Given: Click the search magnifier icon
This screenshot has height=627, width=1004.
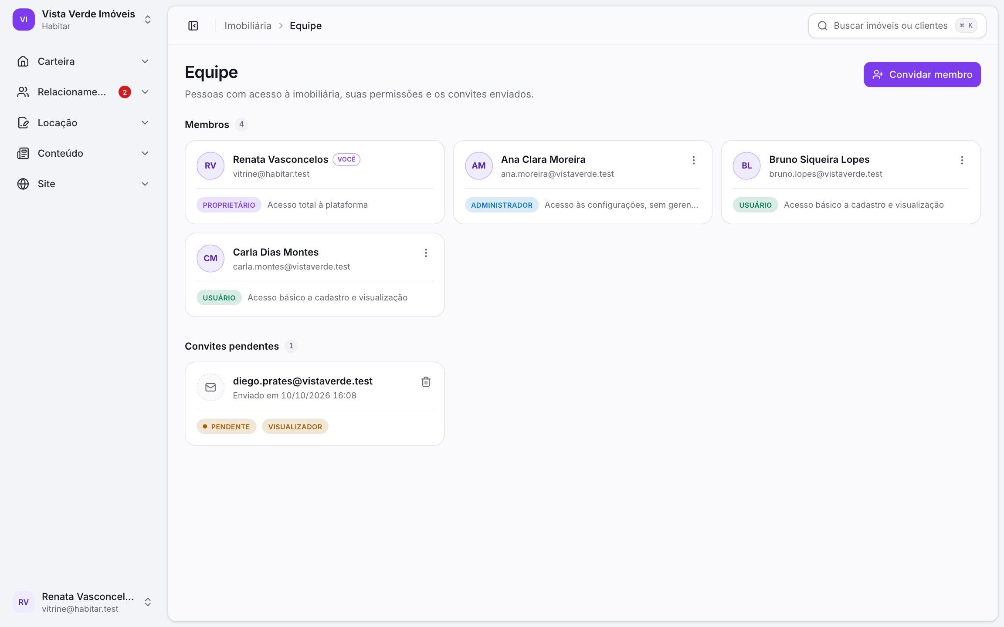Looking at the screenshot, I should tap(822, 26).
